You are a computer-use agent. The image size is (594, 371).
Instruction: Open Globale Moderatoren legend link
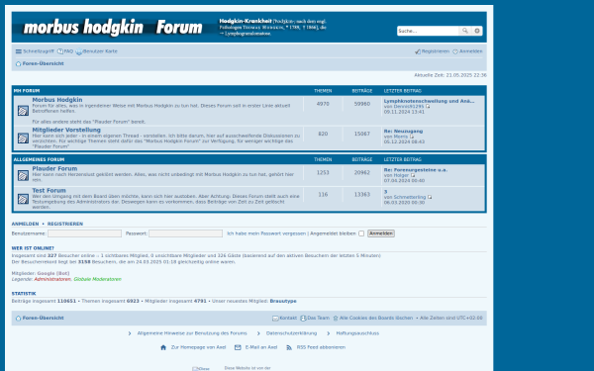(x=98, y=279)
